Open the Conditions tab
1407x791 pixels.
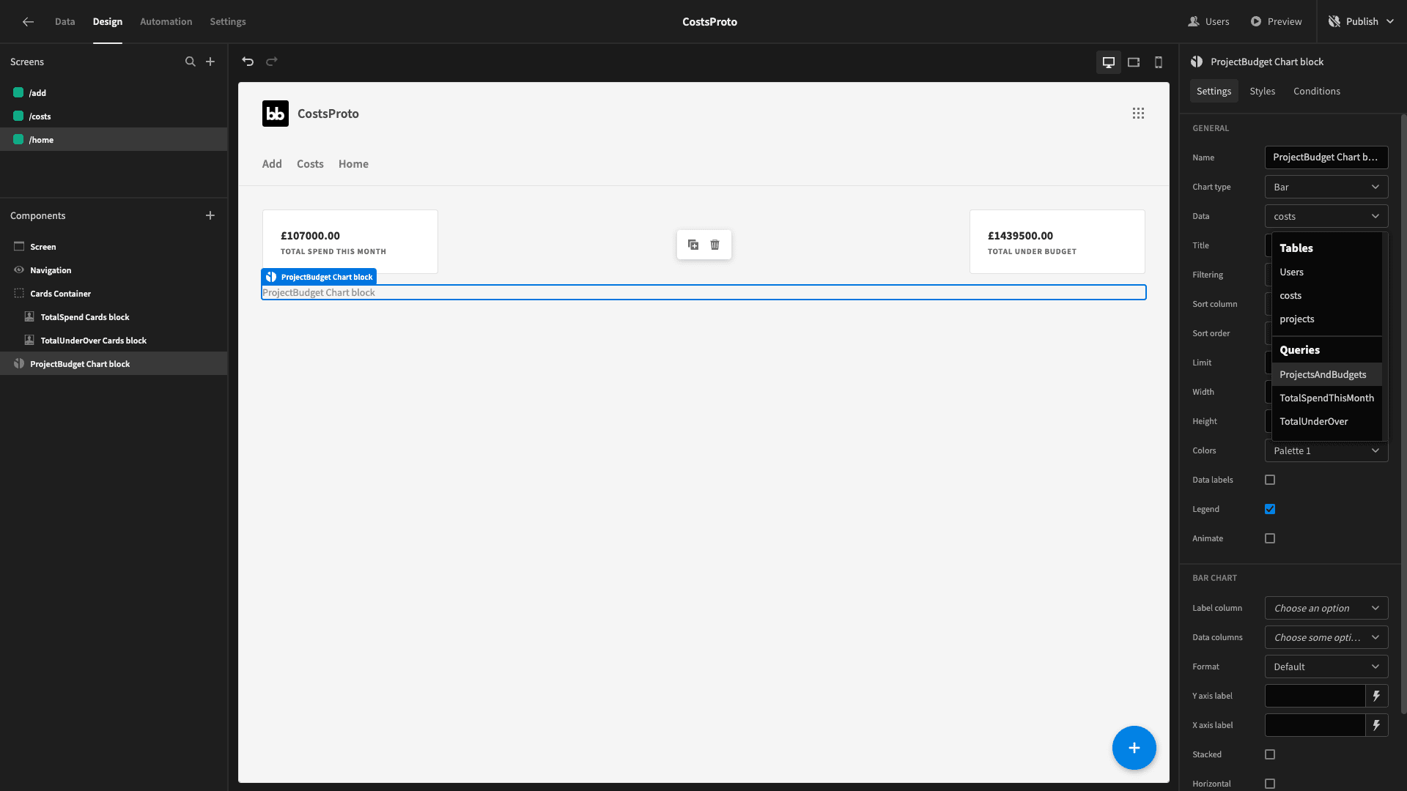click(x=1316, y=91)
